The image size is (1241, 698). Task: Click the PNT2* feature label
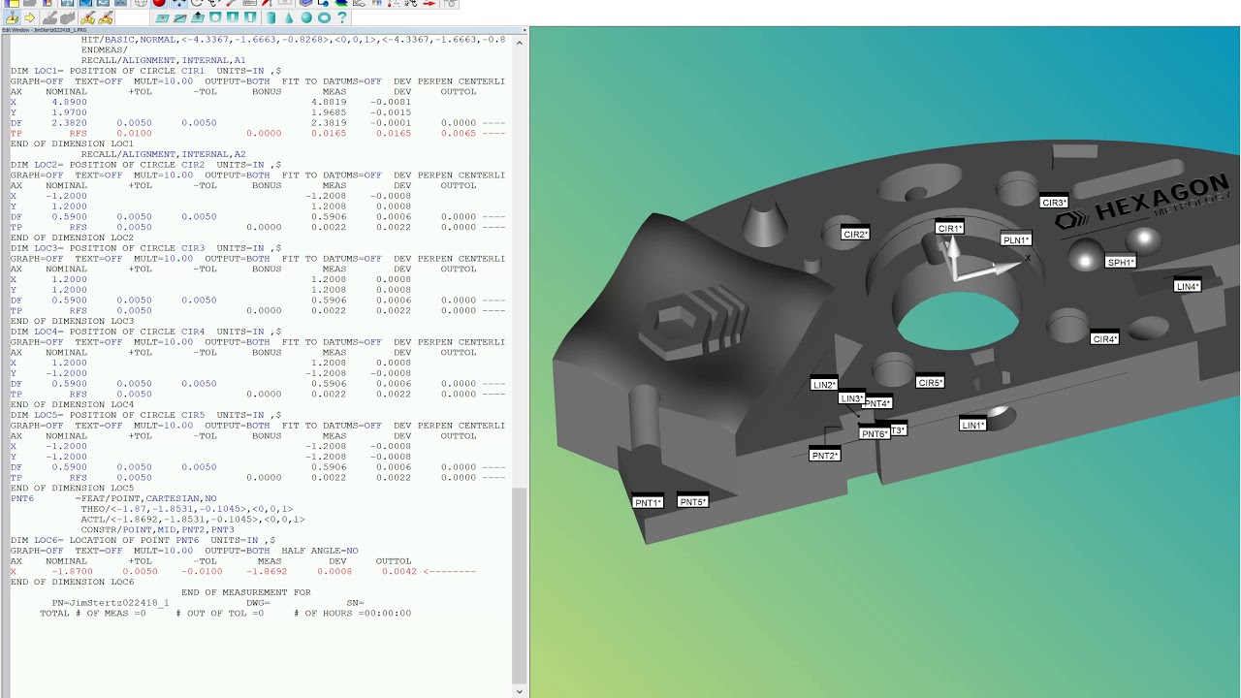click(x=825, y=456)
